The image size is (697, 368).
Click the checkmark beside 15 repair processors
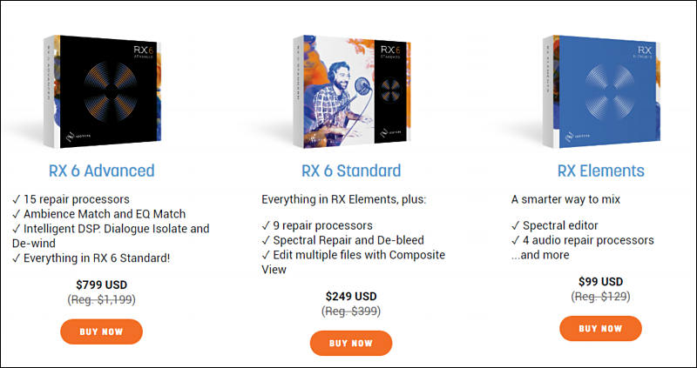[x=17, y=199]
